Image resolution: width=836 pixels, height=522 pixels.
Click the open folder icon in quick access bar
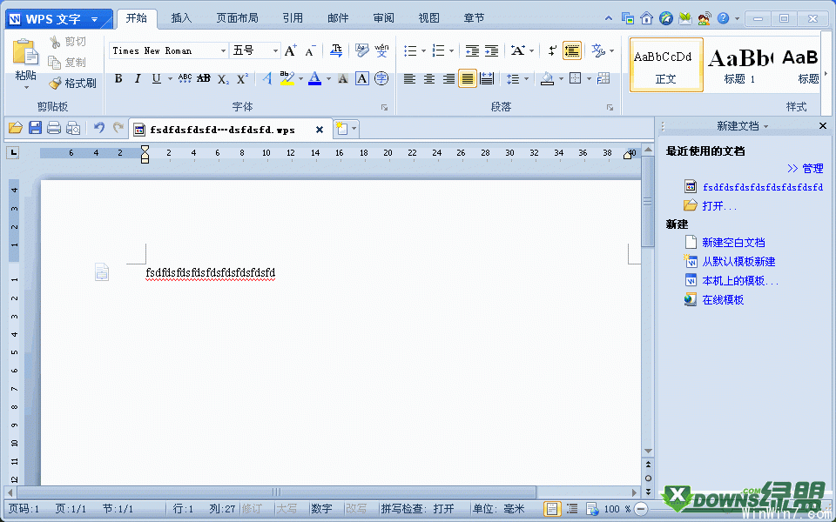pos(15,129)
